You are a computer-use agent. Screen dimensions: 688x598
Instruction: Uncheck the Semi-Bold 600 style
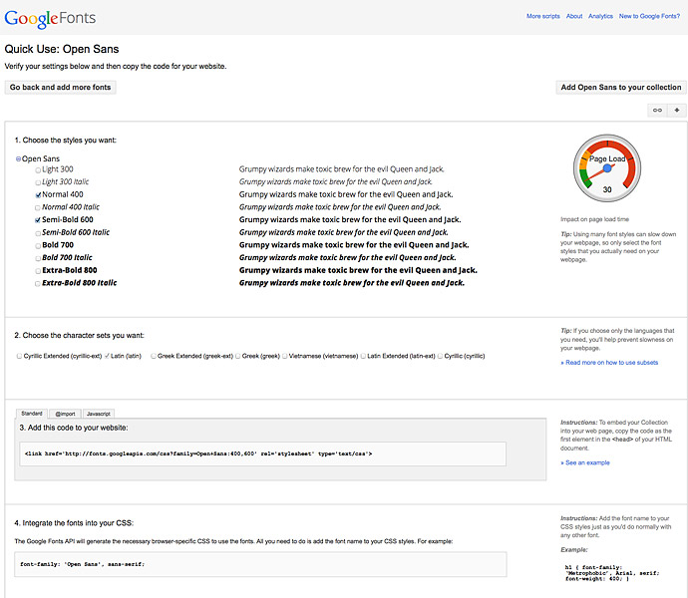(38, 220)
